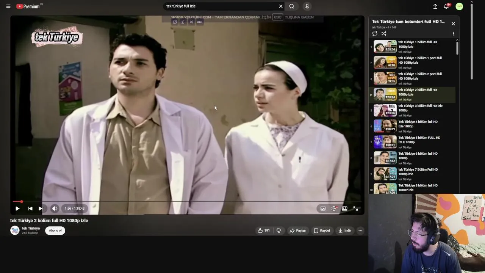
Task: Skip to next video in playlist
Action: [41, 209]
